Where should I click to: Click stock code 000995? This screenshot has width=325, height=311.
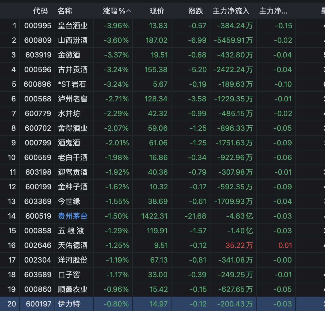tap(38, 26)
